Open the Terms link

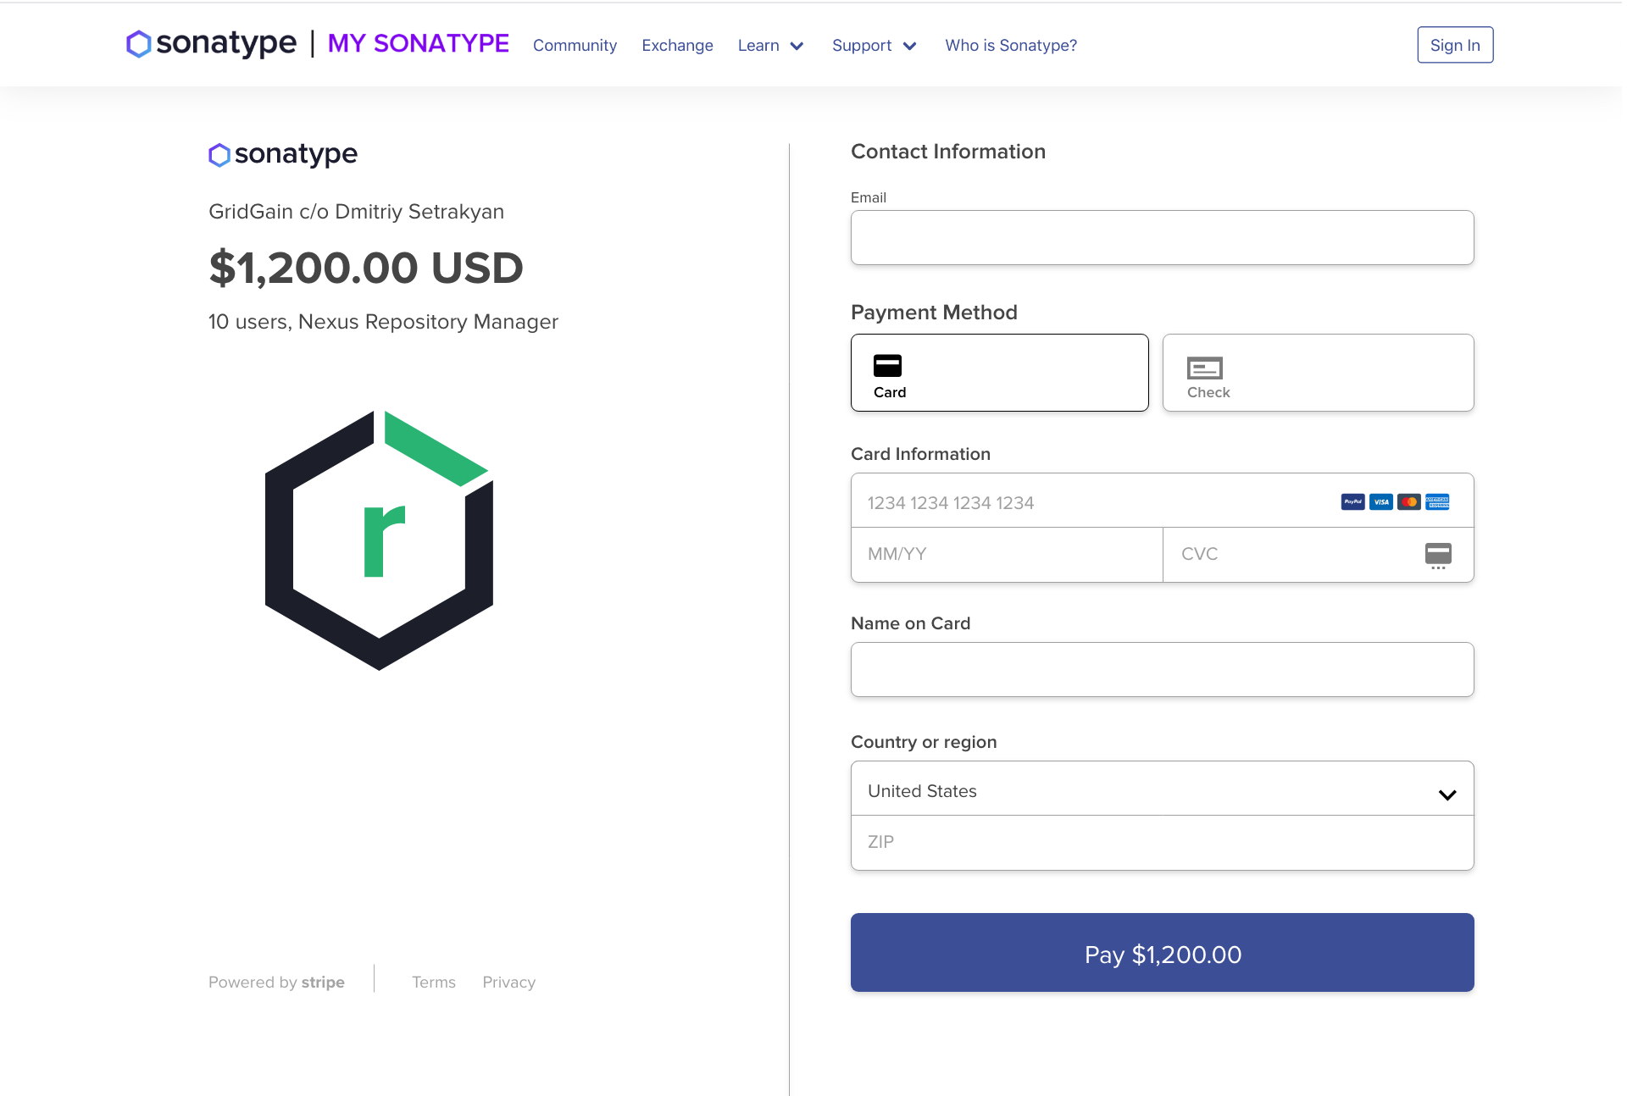point(434,983)
